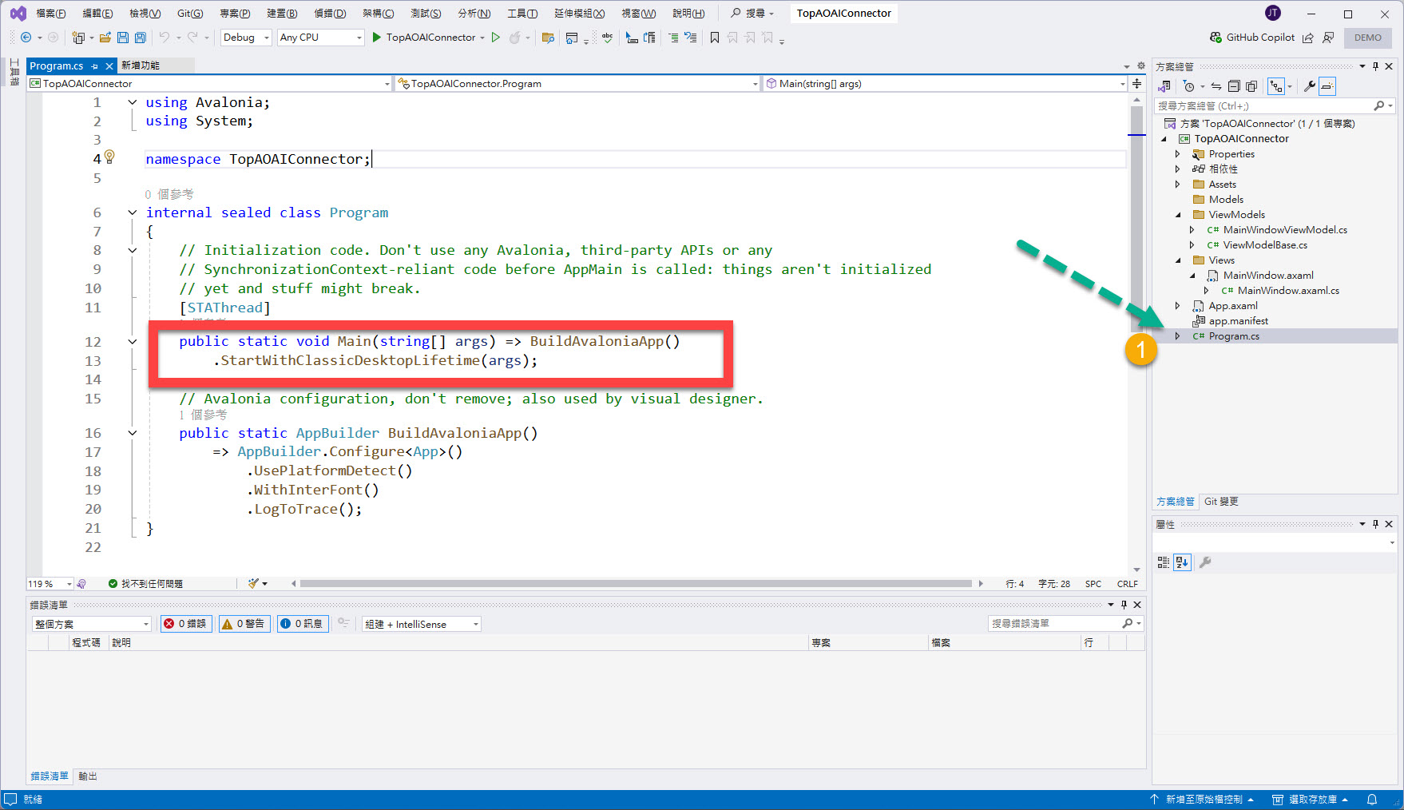This screenshot has height=810, width=1404.
Task: Open project Properties via wrench icon
Action: (1310, 86)
